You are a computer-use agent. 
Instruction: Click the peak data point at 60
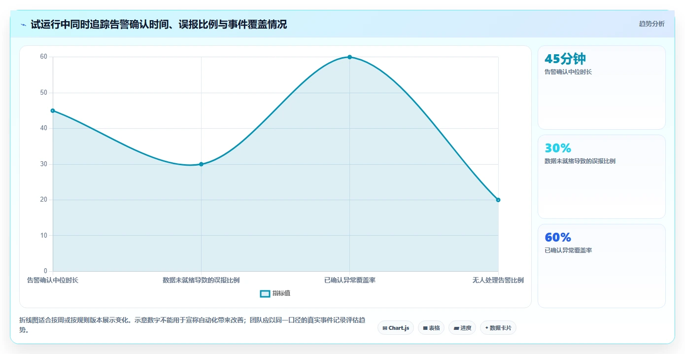click(349, 57)
